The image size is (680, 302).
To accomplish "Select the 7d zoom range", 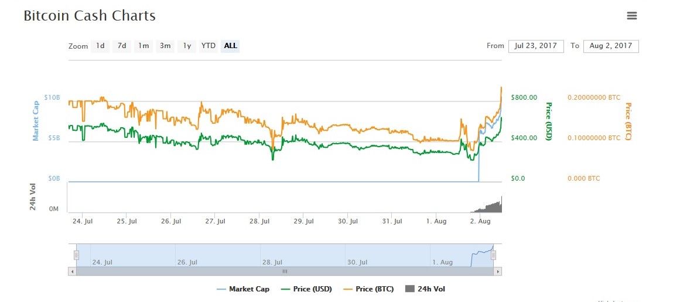I will 121,46.
